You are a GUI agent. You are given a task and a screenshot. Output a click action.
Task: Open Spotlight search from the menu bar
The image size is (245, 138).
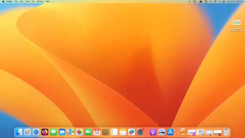click(x=219, y=2)
